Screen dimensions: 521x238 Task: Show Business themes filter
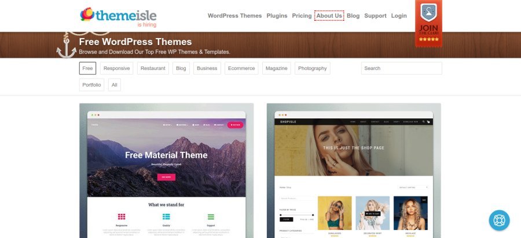coord(207,68)
